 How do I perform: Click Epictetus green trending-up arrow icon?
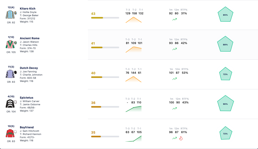[x=175, y=108]
